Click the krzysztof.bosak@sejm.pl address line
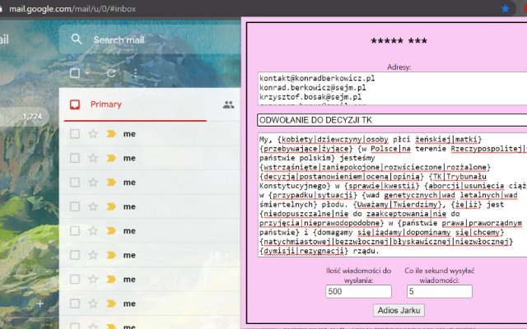Image resolution: width=527 pixels, height=329 pixels. tap(310, 97)
